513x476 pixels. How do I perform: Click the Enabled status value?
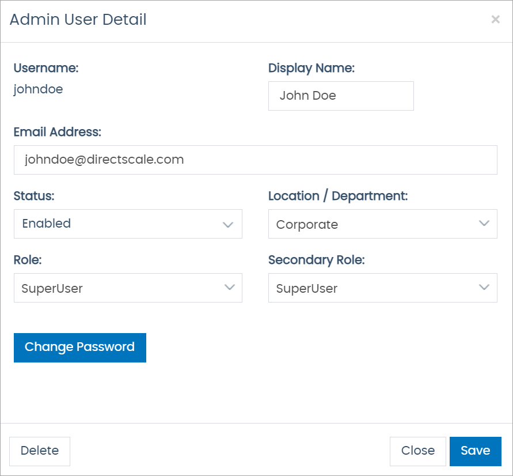pos(46,224)
